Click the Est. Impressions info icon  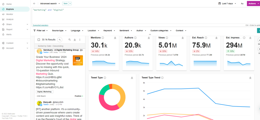coord(244,38)
